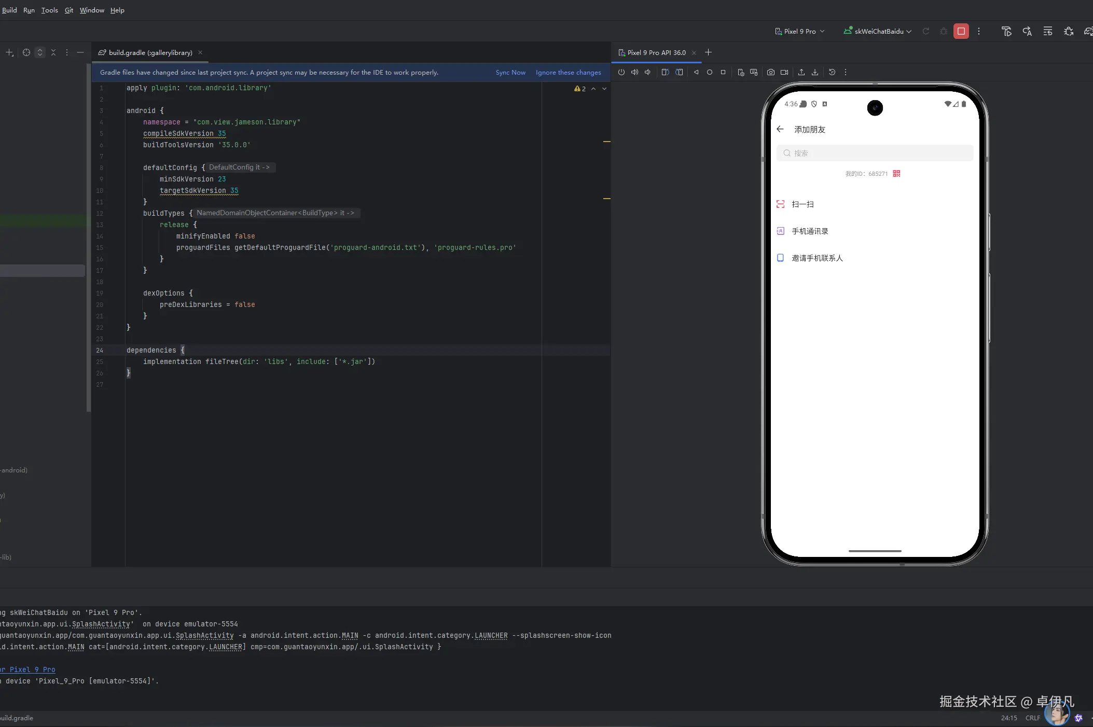Take emulator screenshot with camera icon
Screen dimensions: 1093x727
(x=771, y=73)
